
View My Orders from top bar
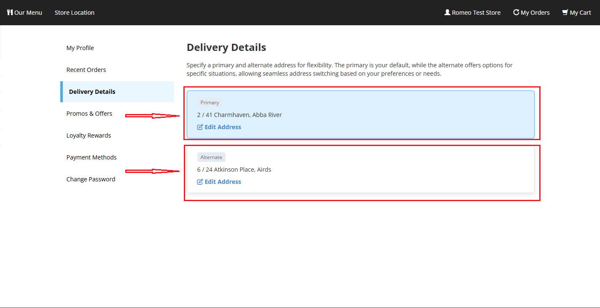coord(531,13)
